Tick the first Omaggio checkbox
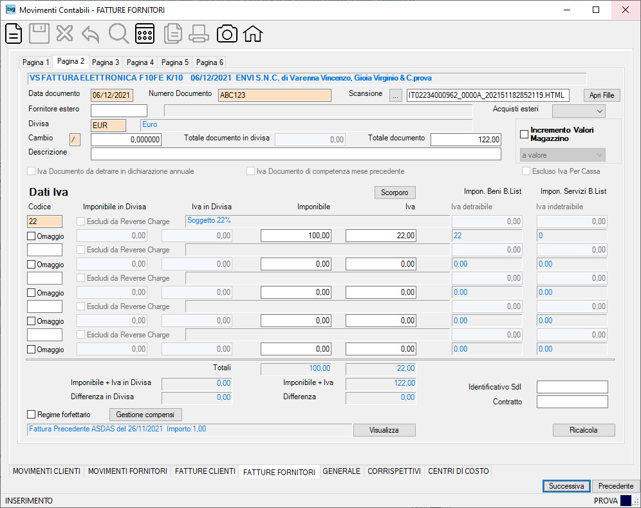The image size is (641, 508). click(31, 236)
